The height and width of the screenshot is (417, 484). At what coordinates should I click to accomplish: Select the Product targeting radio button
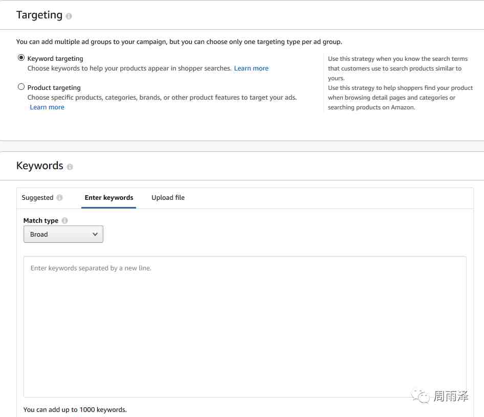[21, 87]
